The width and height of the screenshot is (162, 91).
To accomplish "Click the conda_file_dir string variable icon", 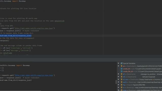I will pos(121,71).
